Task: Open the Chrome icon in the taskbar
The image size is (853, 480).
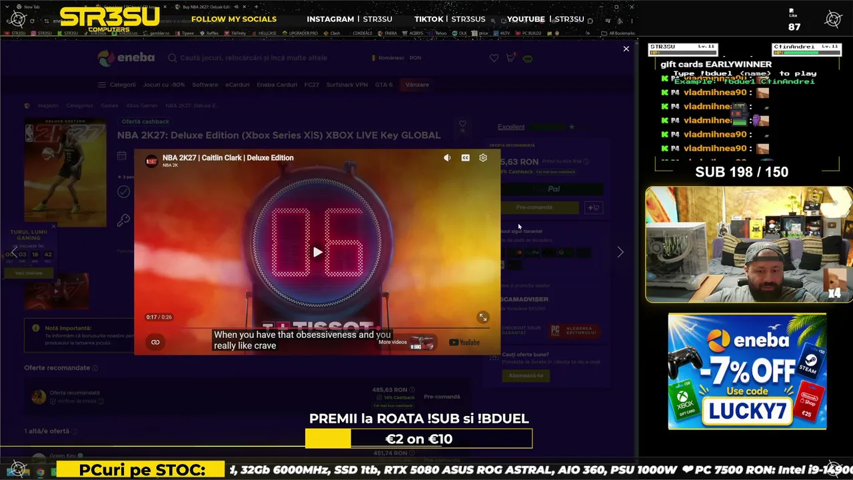Action: click(40, 472)
